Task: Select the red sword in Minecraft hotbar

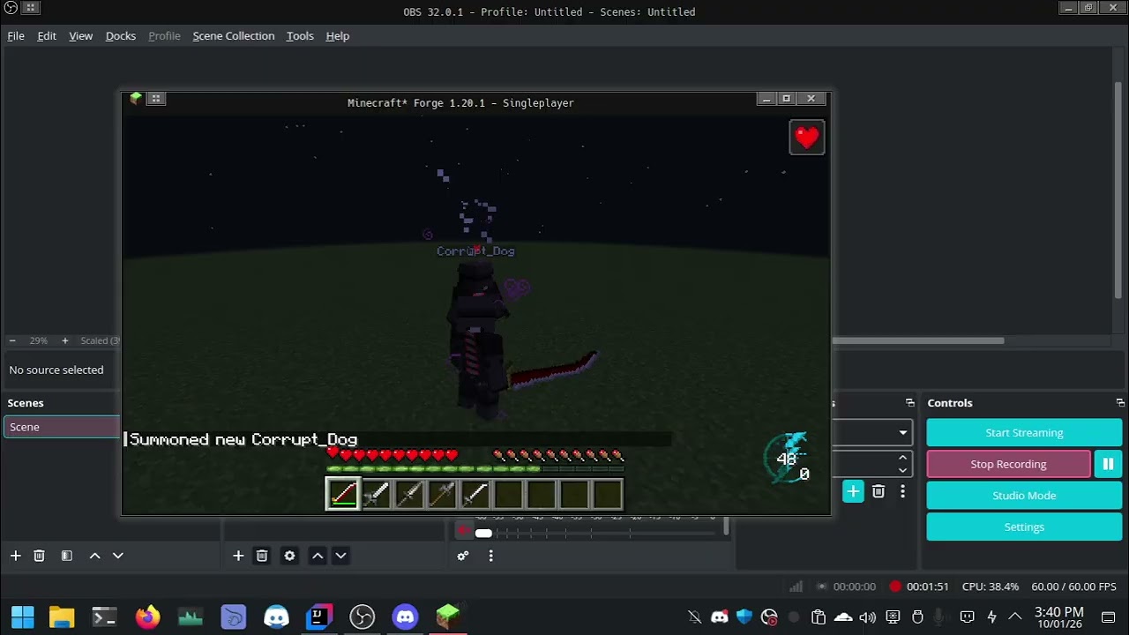Action: point(343,494)
